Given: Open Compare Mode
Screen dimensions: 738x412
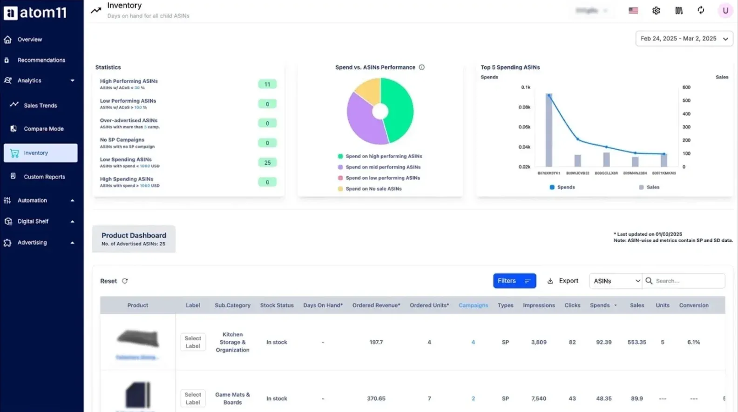Looking at the screenshot, I should (44, 129).
